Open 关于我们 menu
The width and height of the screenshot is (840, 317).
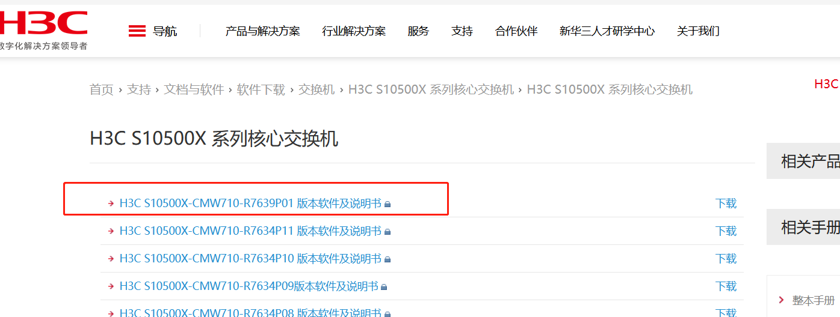(x=698, y=31)
